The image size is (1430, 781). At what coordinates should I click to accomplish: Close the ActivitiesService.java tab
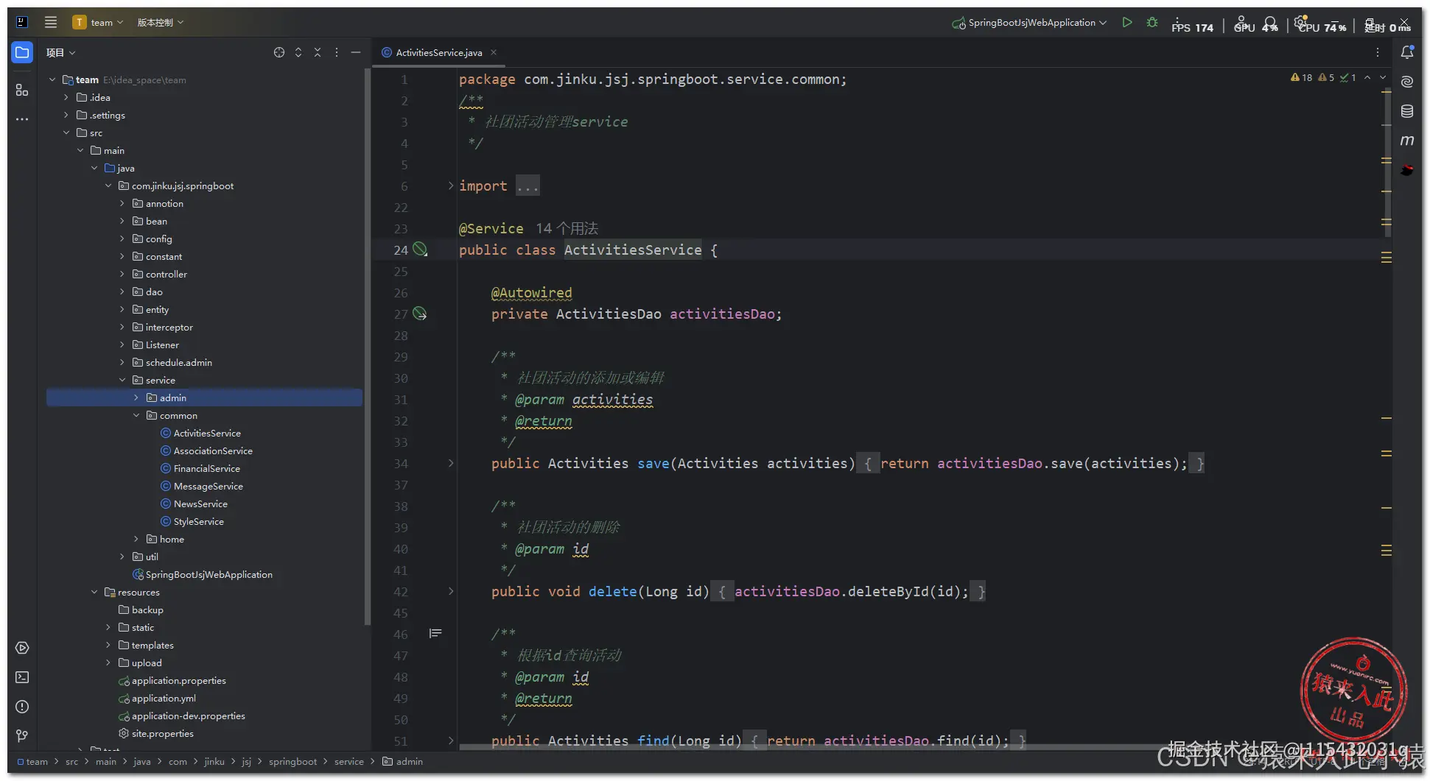click(494, 52)
